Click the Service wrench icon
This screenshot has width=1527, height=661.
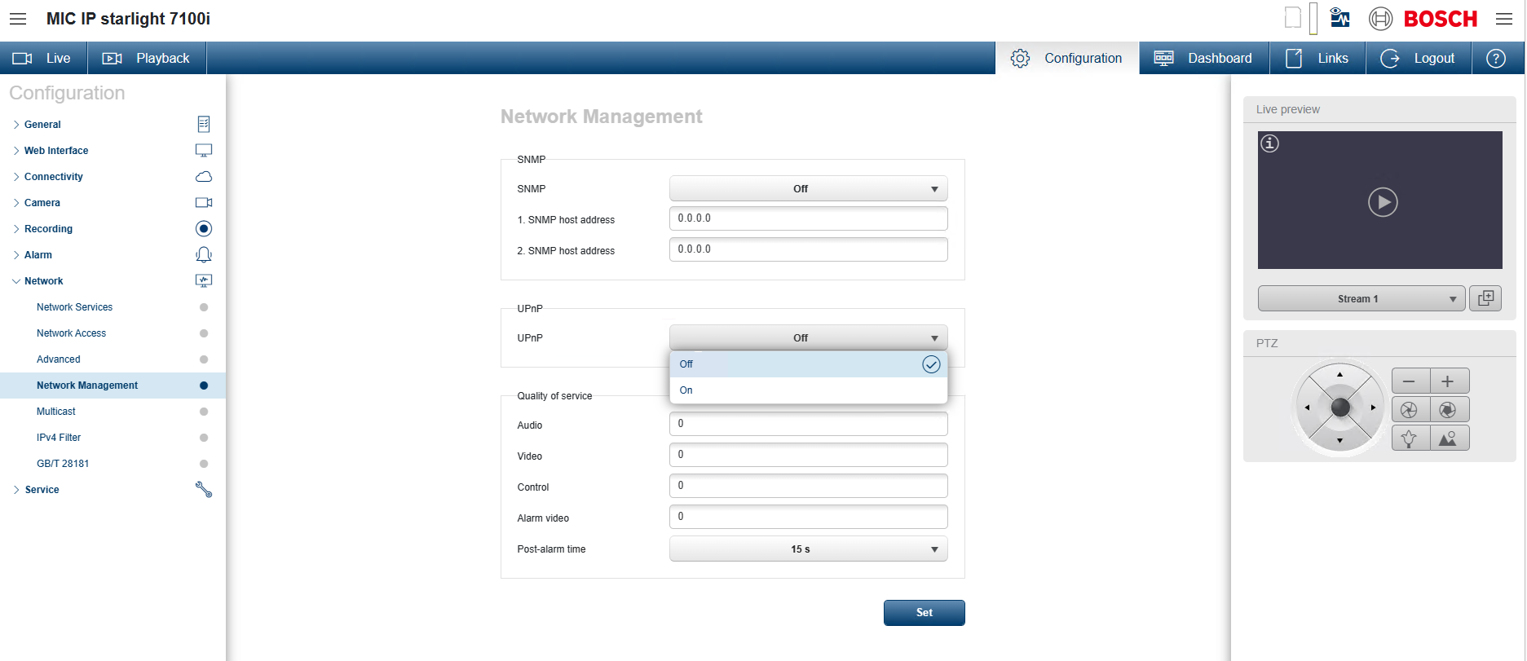click(x=204, y=489)
